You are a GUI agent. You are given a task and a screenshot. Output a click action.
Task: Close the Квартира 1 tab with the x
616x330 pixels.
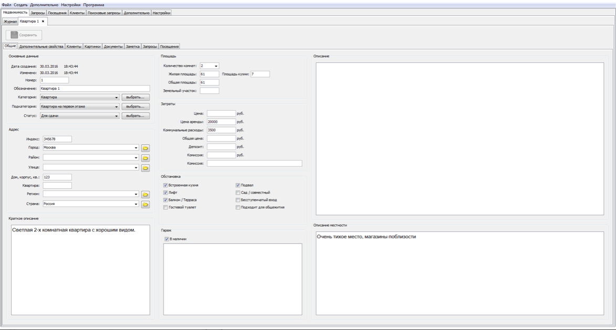[43, 21]
